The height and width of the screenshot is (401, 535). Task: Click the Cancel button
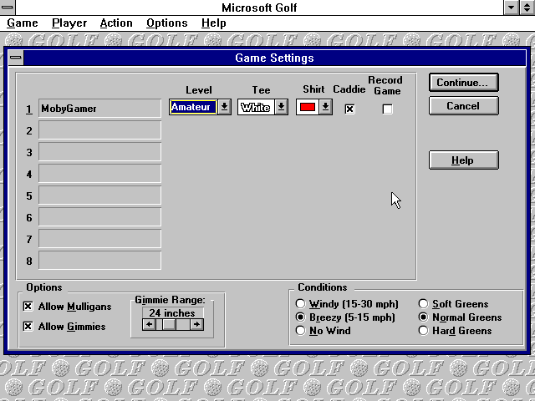463,106
